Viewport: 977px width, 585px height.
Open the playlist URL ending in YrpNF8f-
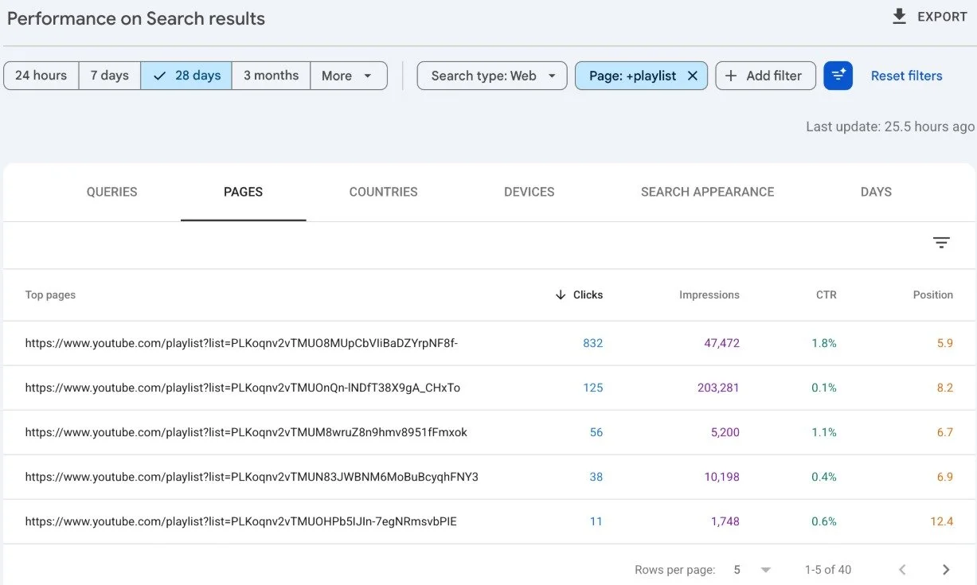point(241,343)
